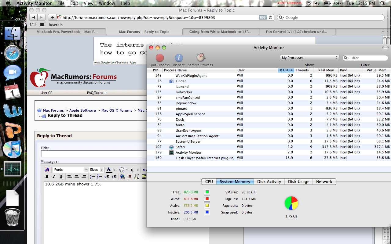The height and width of the screenshot is (244, 391).
Task: Insert an ordered numbered list
Action: (x=93, y=177)
